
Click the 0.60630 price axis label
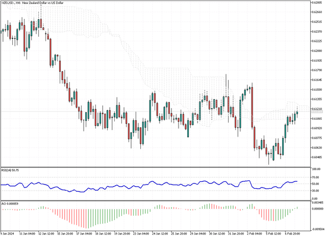(317, 148)
